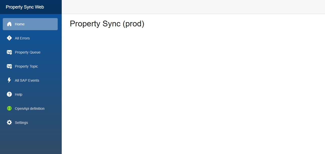Screen dimensions: 325x154
Task: Open the Settings text in sidebar
Action: [x=21, y=123]
